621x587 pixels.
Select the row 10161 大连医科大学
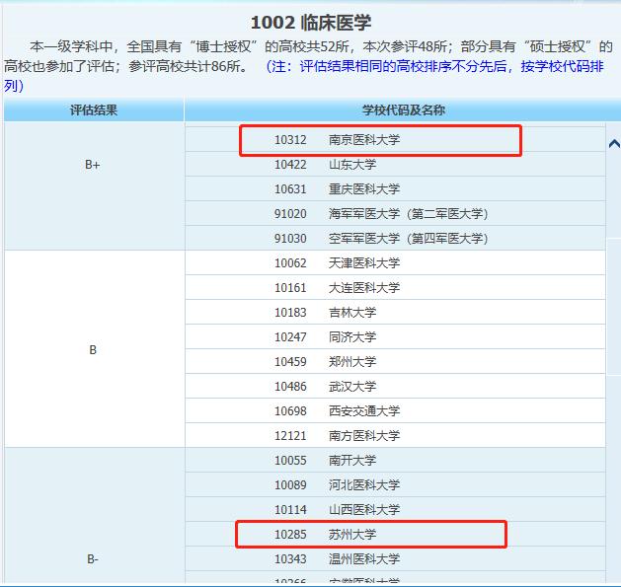[x=395, y=288]
